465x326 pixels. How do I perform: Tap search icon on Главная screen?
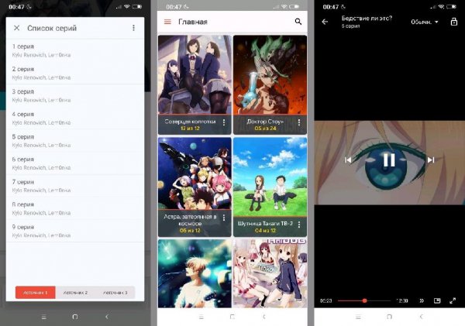pyautogui.click(x=298, y=22)
